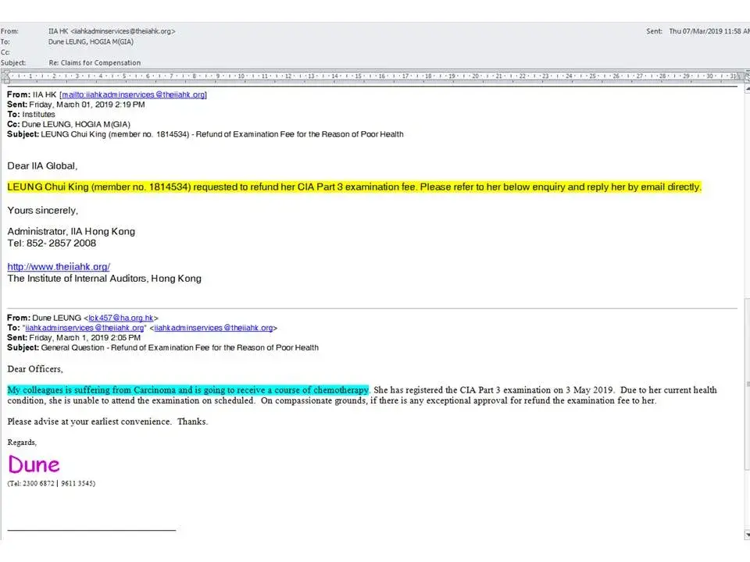Click the Tel: 852- 2857 2008 line
The width and height of the screenshot is (750, 562).
pos(52,243)
